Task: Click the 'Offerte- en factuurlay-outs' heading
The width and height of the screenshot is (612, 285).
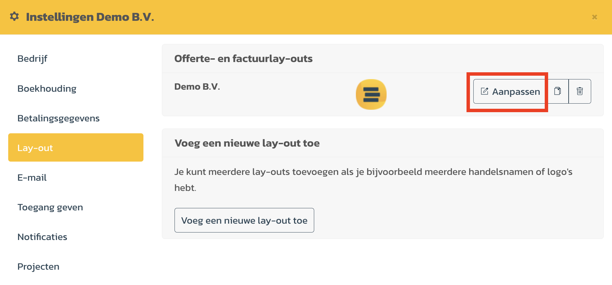Action: coord(244,59)
